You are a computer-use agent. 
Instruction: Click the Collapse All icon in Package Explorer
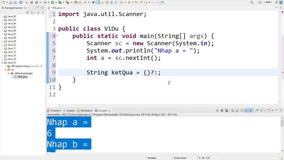(x=28, y=12)
